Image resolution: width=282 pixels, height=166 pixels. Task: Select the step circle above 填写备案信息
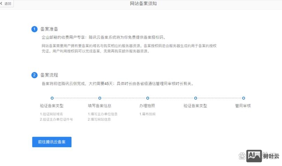pos(100,98)
